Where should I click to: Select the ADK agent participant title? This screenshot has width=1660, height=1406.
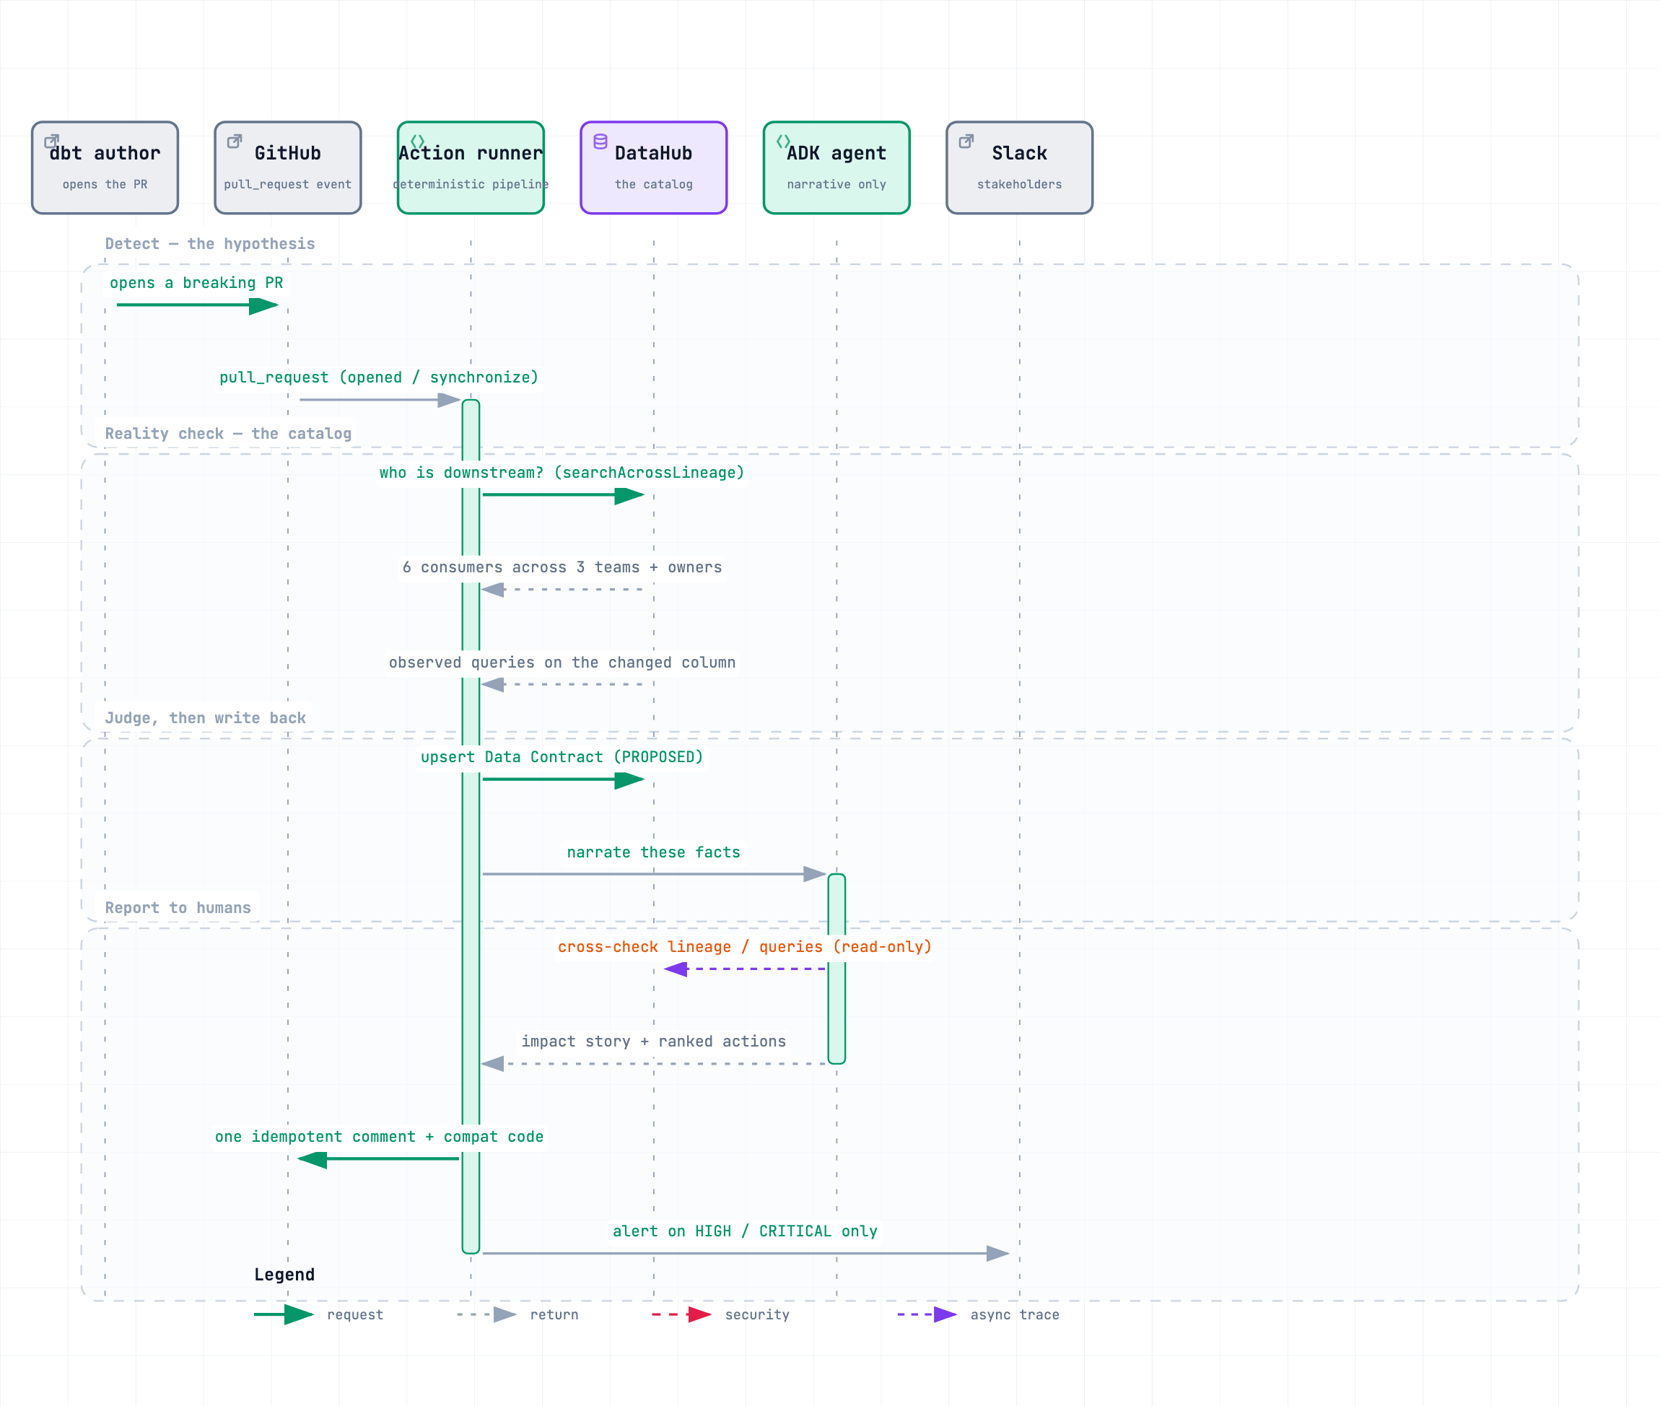click(836, 153)
